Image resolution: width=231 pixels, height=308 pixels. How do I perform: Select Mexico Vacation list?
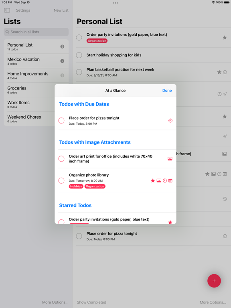coord(36,61)
